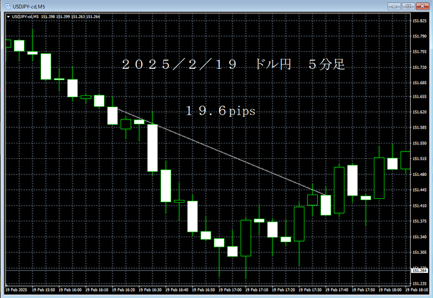The width and height of the screenshot is (433, 298).
Task: Click time axis label 19 Feb 17:20
Action: tap(283, 289)
